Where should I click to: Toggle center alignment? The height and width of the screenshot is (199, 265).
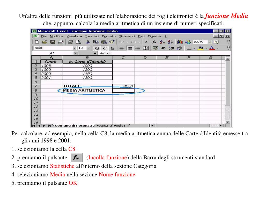click(130, 48)
